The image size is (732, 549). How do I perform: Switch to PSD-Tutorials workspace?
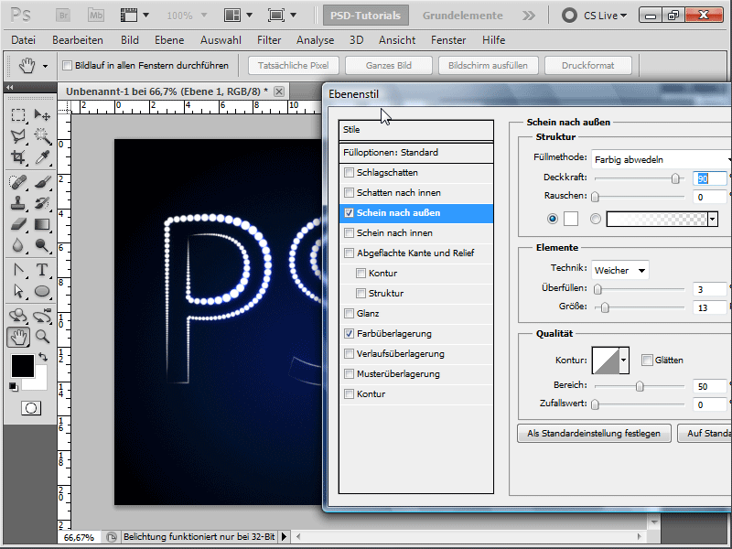coord(365,16)
